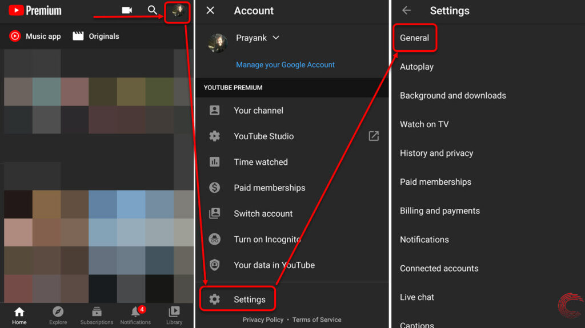Open search with the magnifier icon
The width and height of the screenshot is (585, 328).
(x=152, y=10)
